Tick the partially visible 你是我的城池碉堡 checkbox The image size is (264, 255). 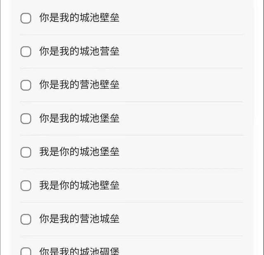click(x=26, y=251)
